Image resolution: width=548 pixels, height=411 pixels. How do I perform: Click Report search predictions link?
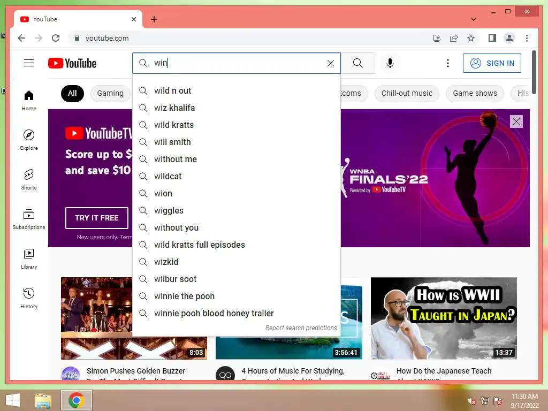click(x=301, y=328)
